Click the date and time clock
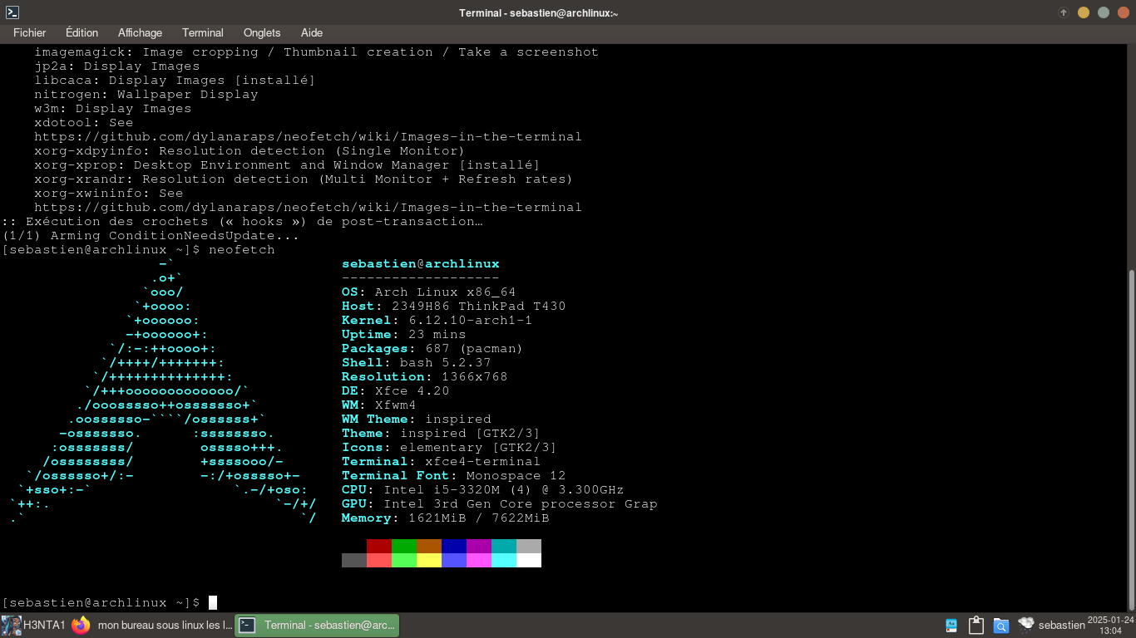This screenshot has width=1136, height=638. (x=1110, y=626)
